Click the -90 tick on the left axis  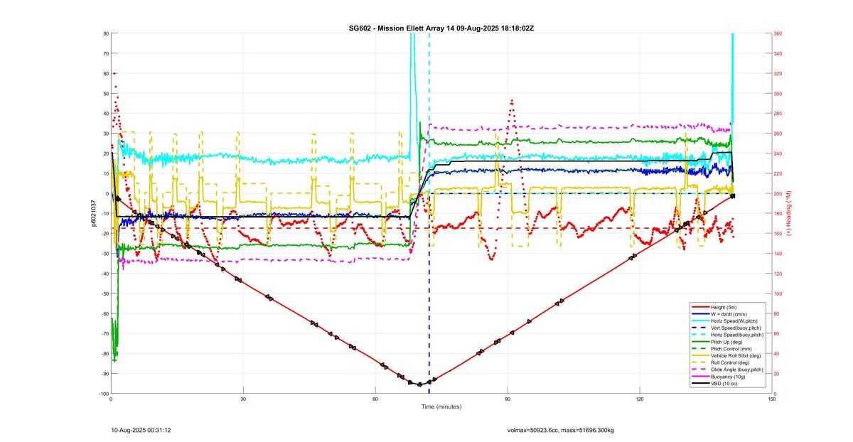tap(104, 374)
